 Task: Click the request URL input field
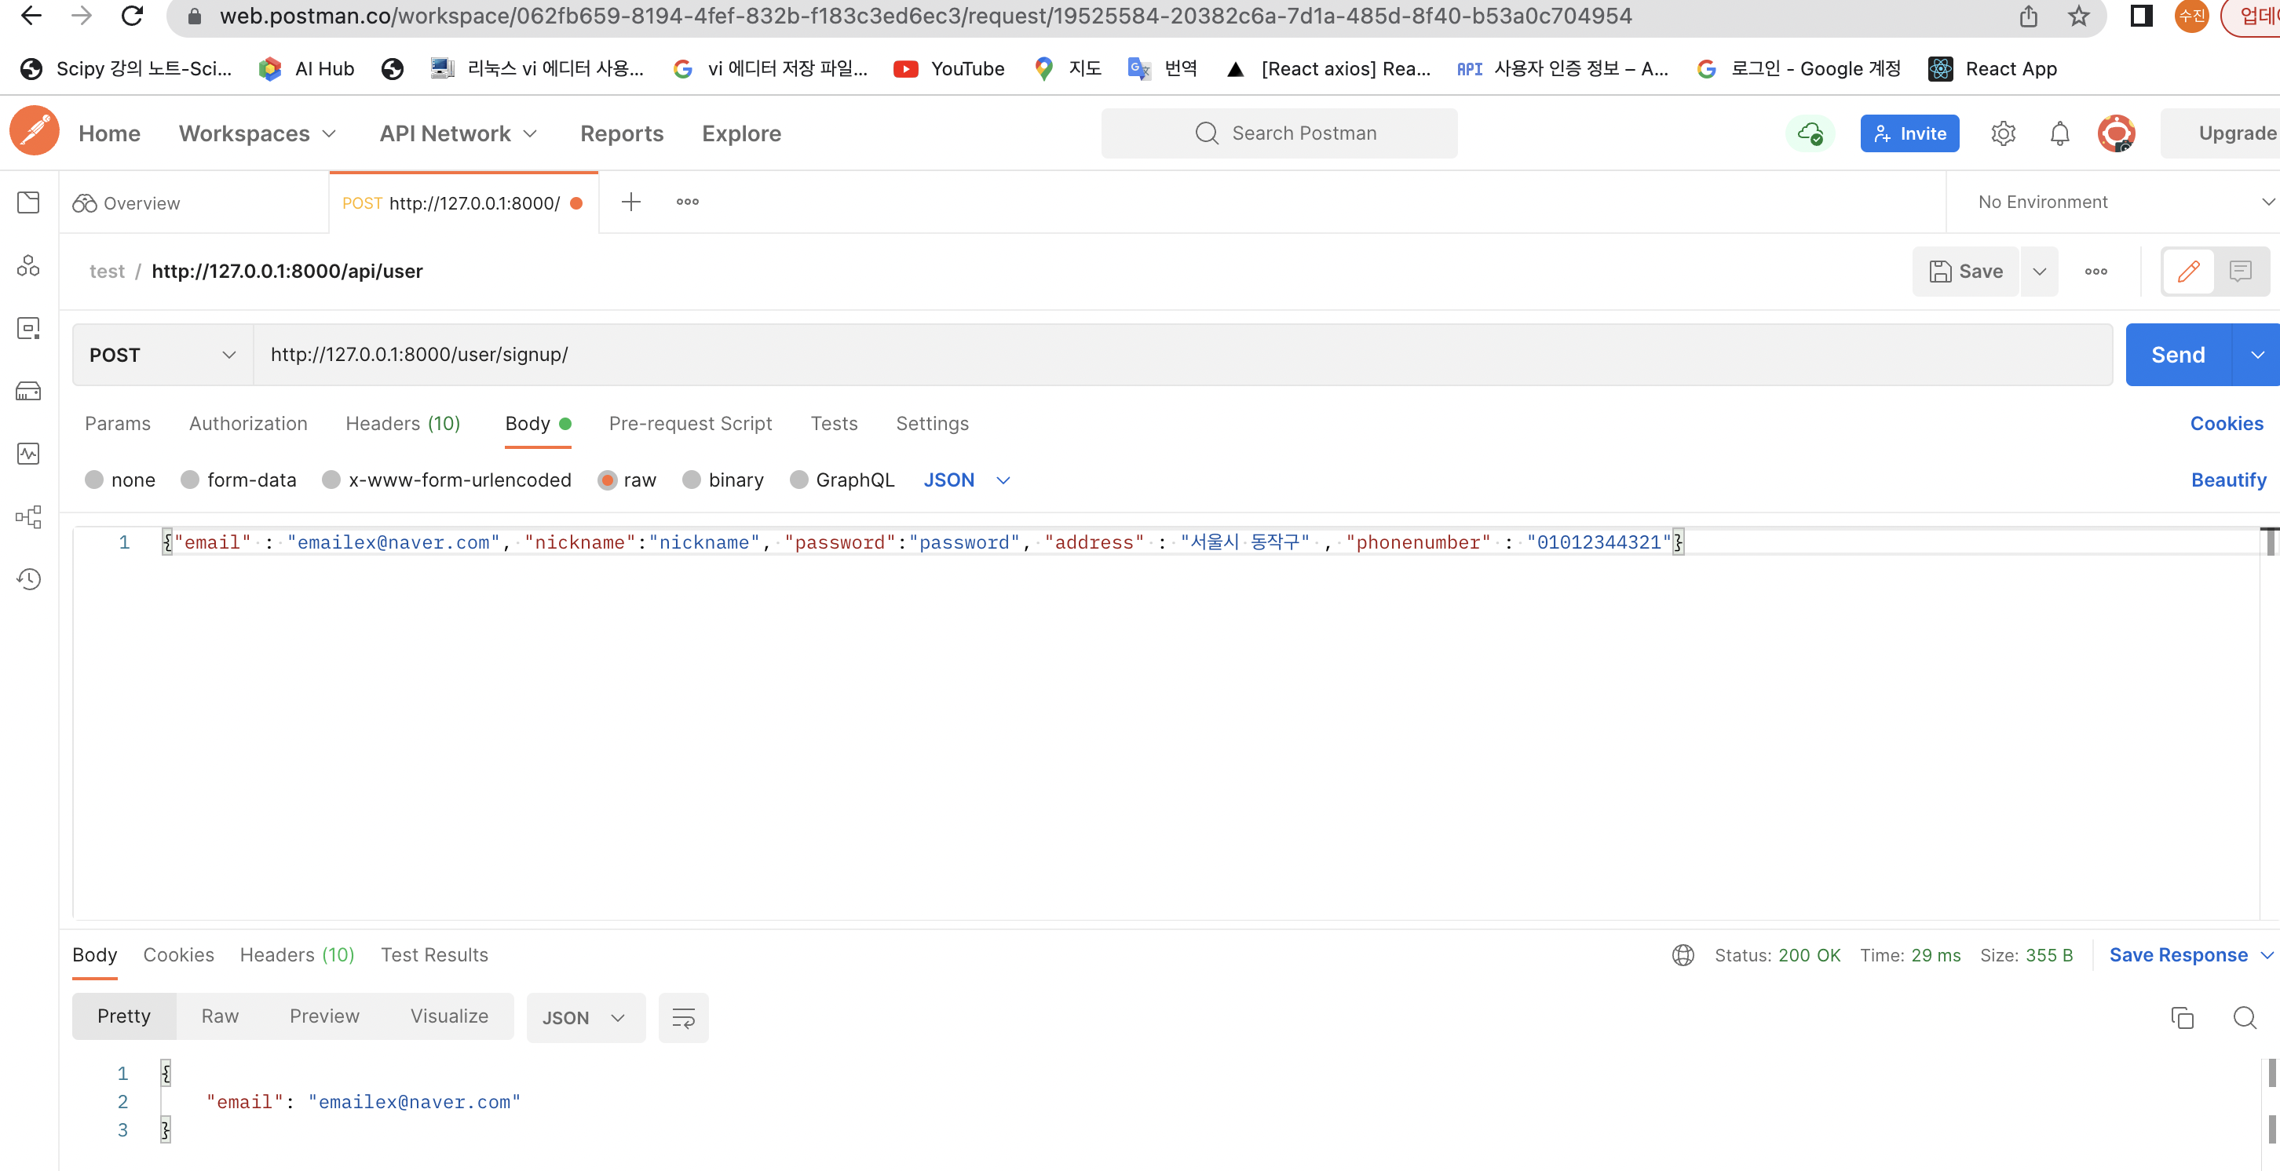pos(1151,355)
